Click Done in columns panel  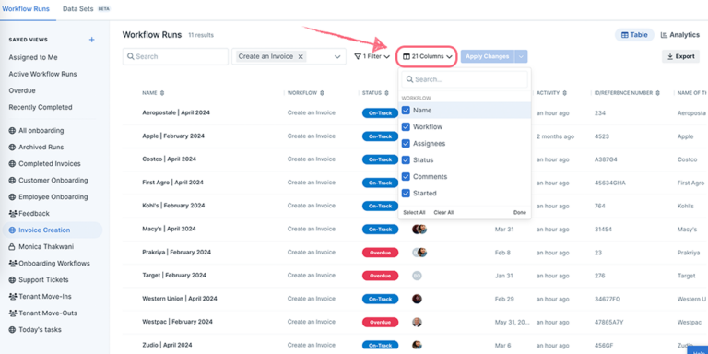pyautogui.click(x=520, y=213)
